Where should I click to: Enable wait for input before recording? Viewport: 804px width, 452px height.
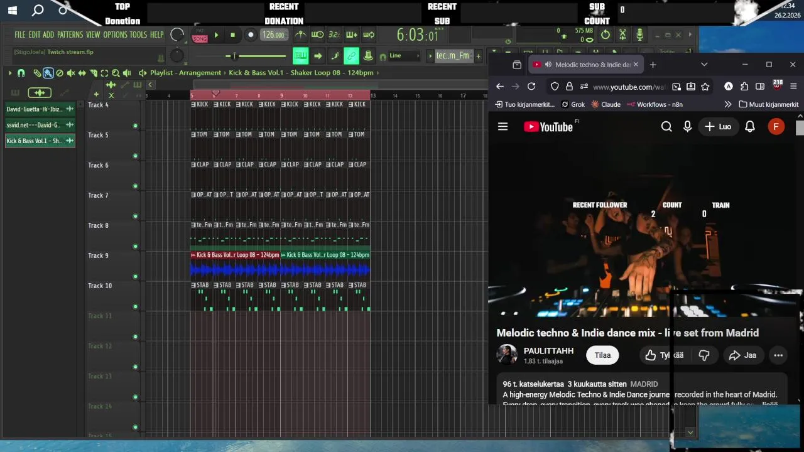[318, 35]
